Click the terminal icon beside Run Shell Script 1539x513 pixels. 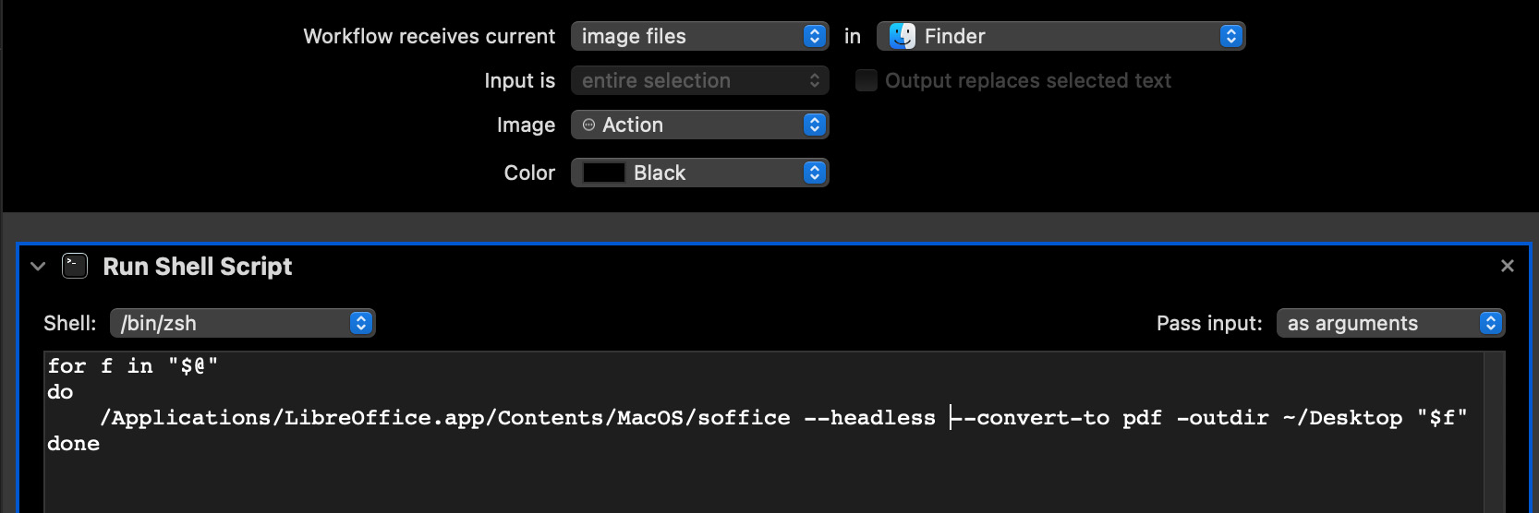(x=75, y=267)
